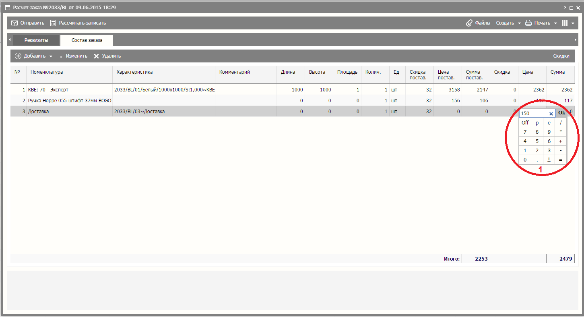Click the plus-minus key on calculator
The width and height of the screenshot is (584, 317).
[549, 160]
